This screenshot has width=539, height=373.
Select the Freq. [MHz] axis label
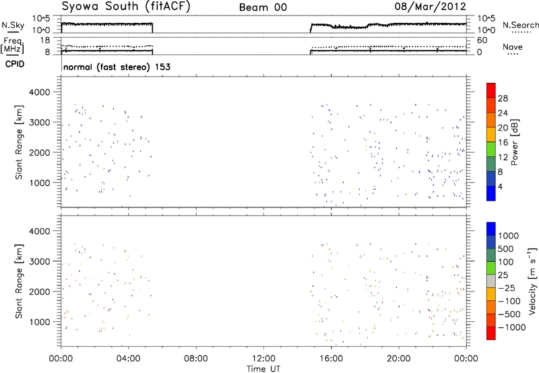(x=13, y=46)
